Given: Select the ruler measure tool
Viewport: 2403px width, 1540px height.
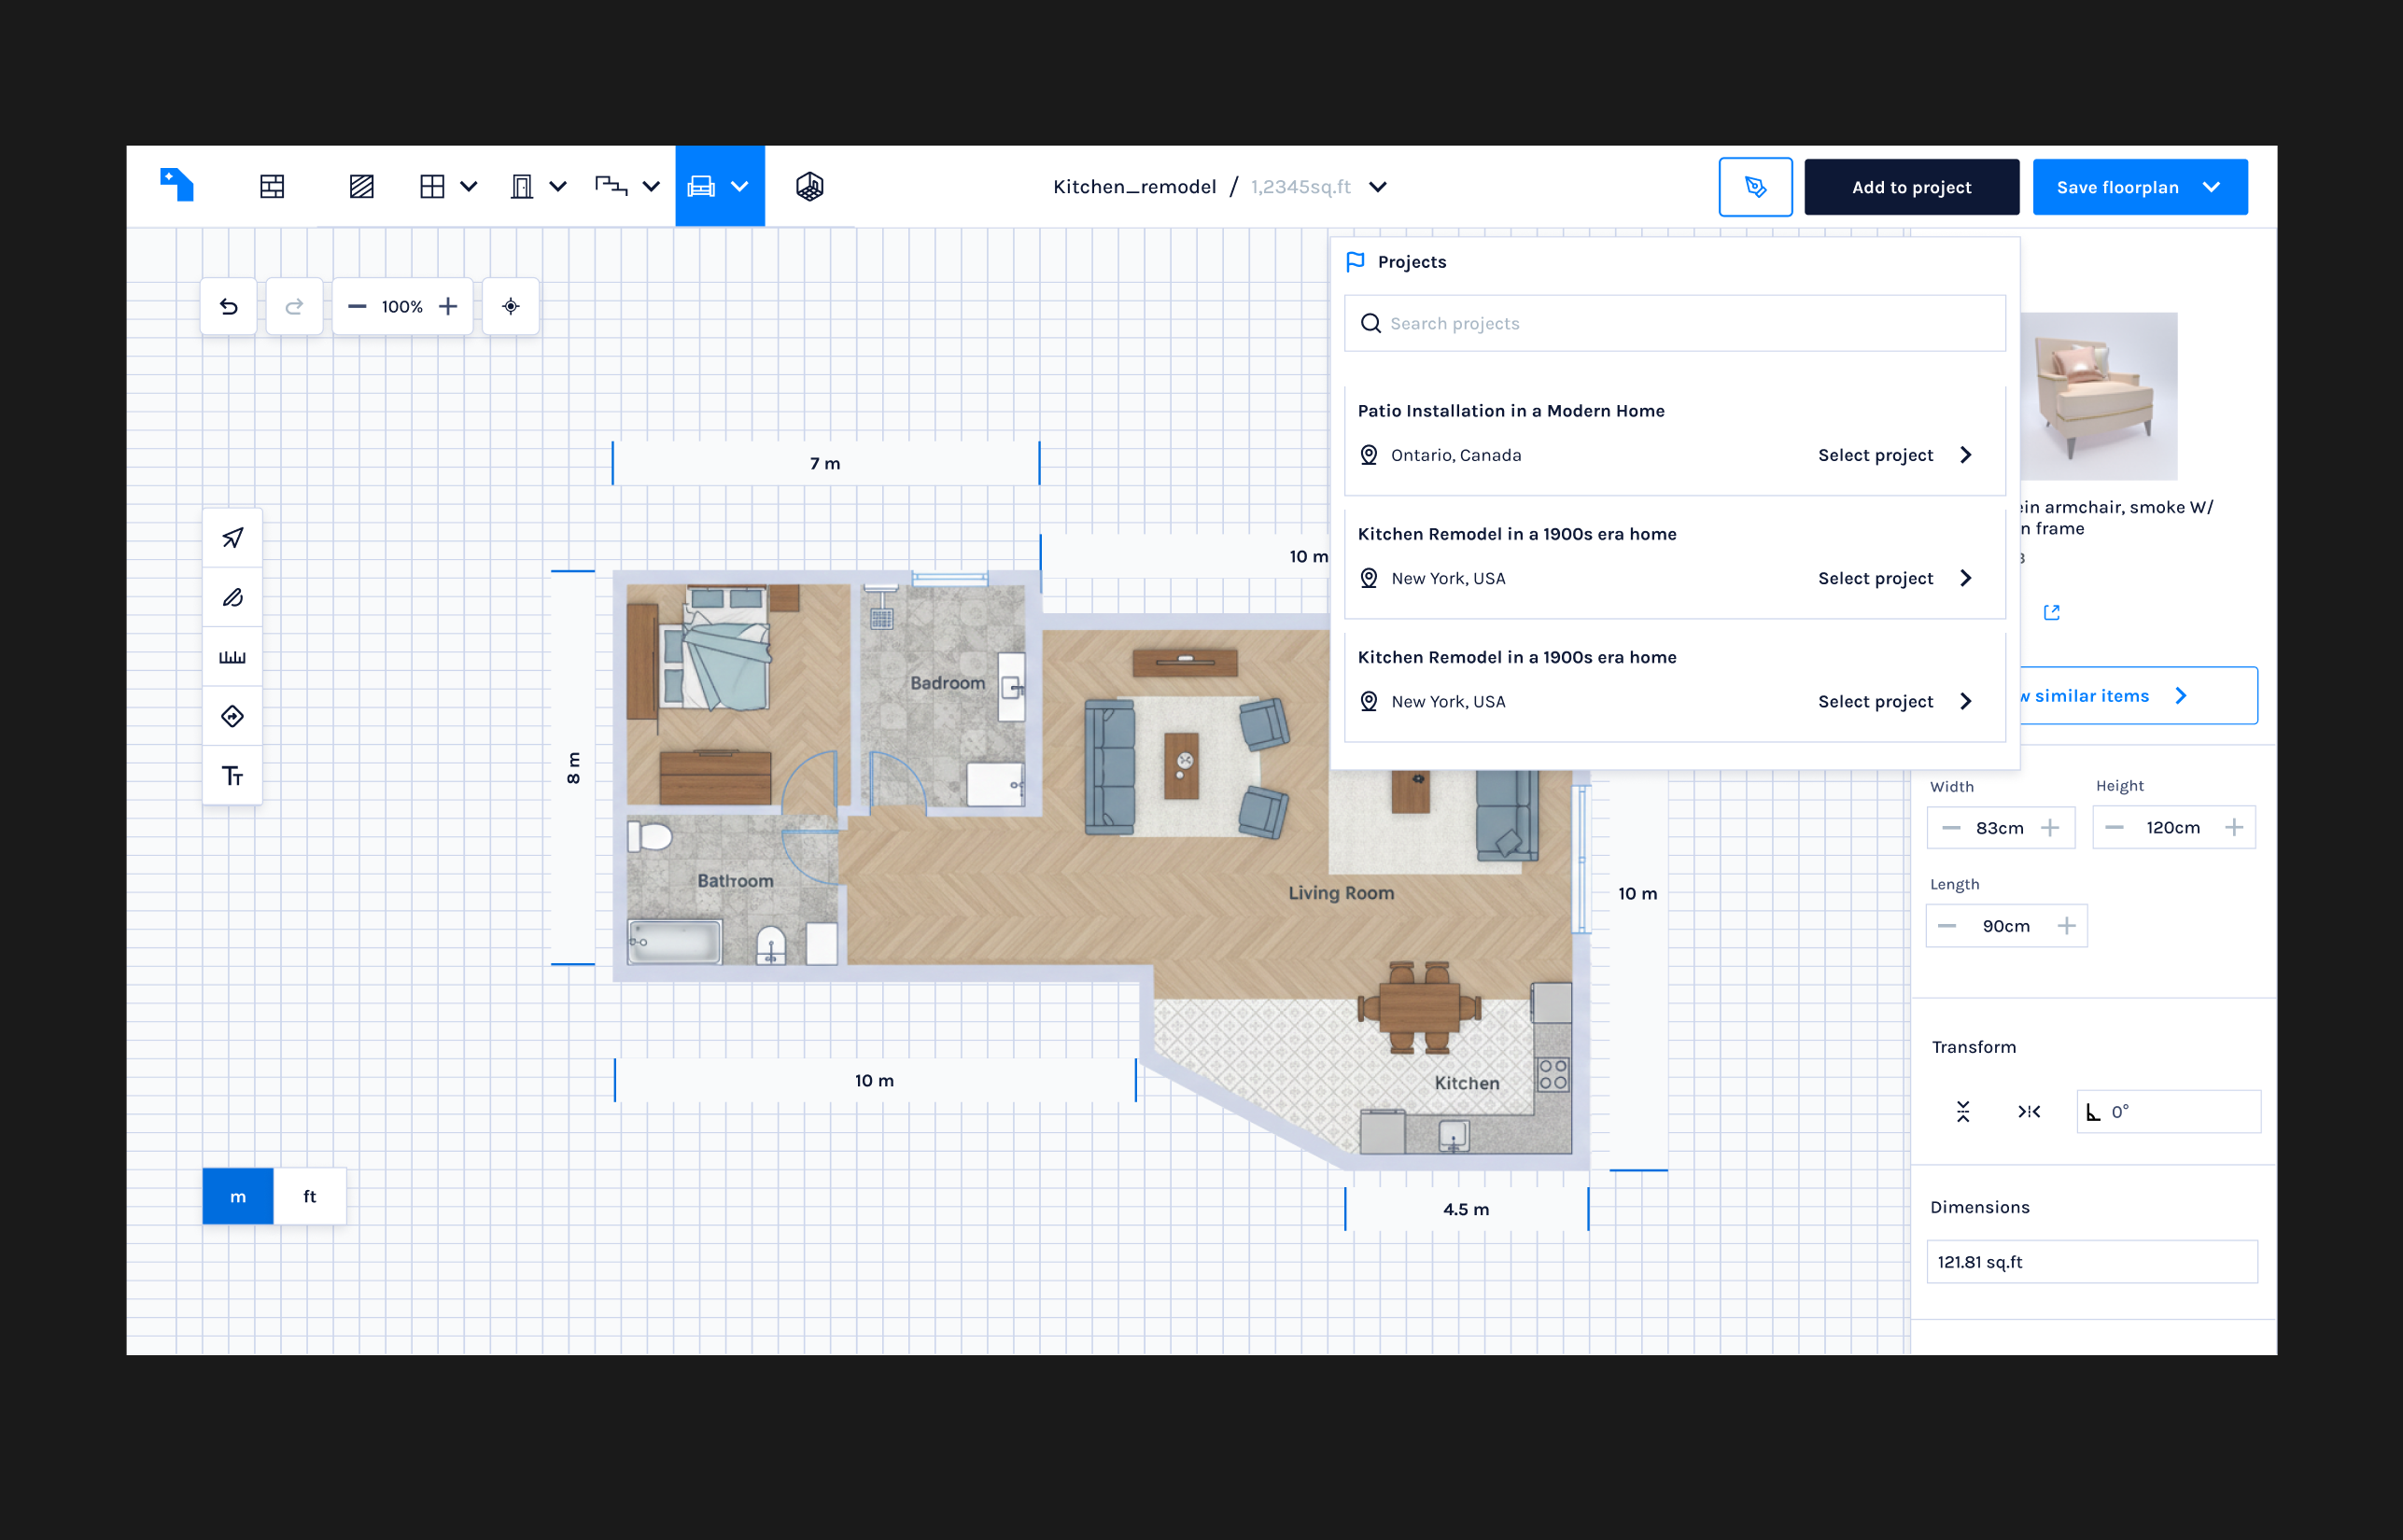Looking at the screenshot, I should click(x=232, y=657).
